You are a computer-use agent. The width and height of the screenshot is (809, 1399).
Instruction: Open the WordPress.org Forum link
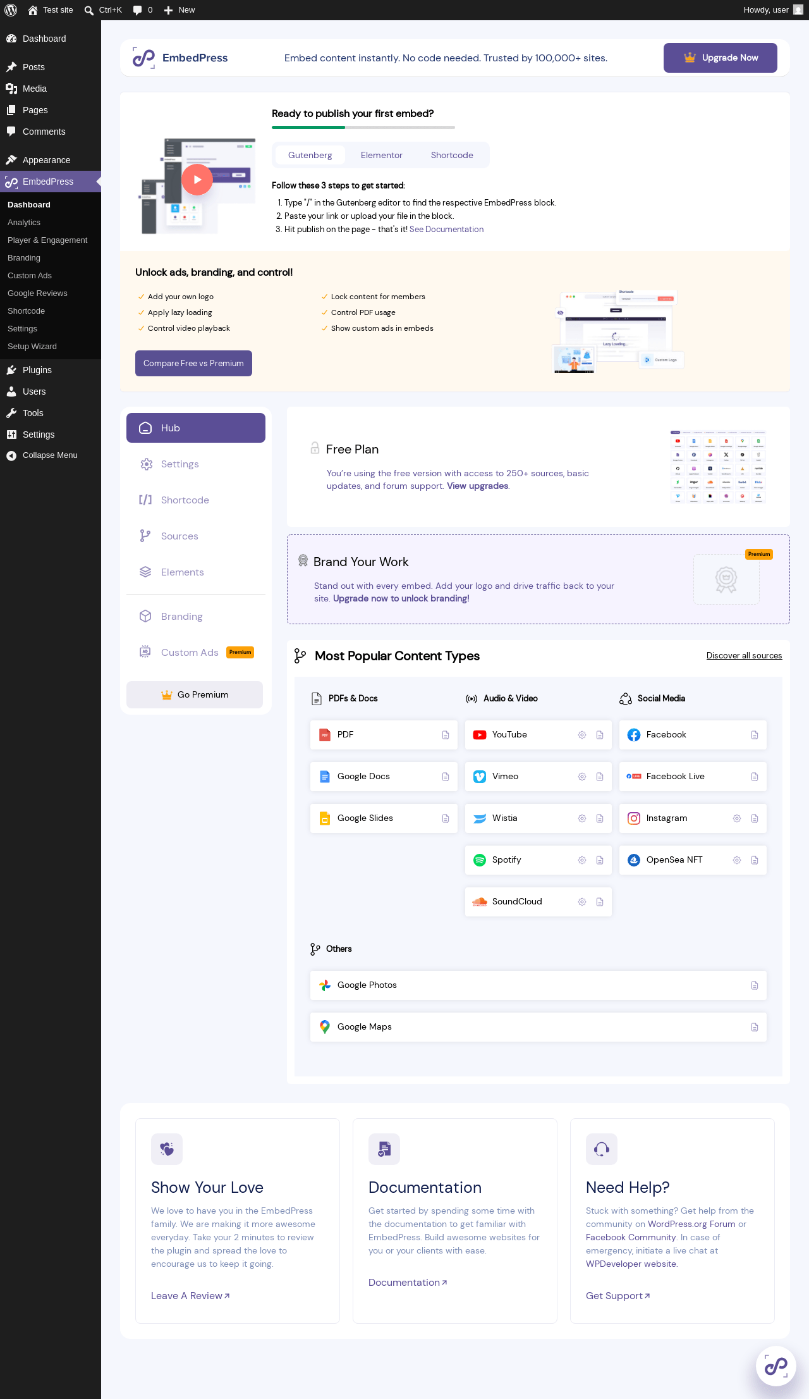pyautogui.click(x=691, y=1224)
